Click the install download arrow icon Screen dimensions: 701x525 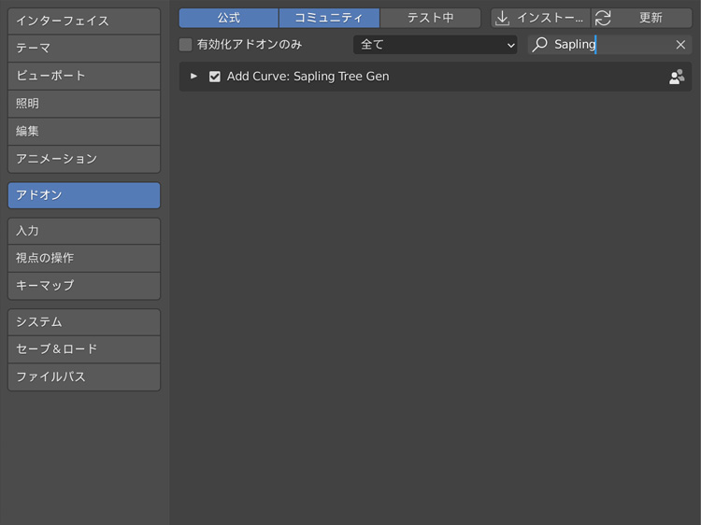coord(503,18)
